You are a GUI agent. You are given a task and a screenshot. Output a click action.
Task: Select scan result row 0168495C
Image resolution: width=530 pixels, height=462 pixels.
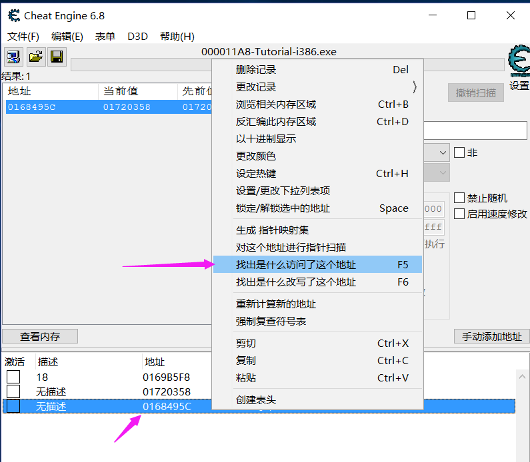coord(109,107)
